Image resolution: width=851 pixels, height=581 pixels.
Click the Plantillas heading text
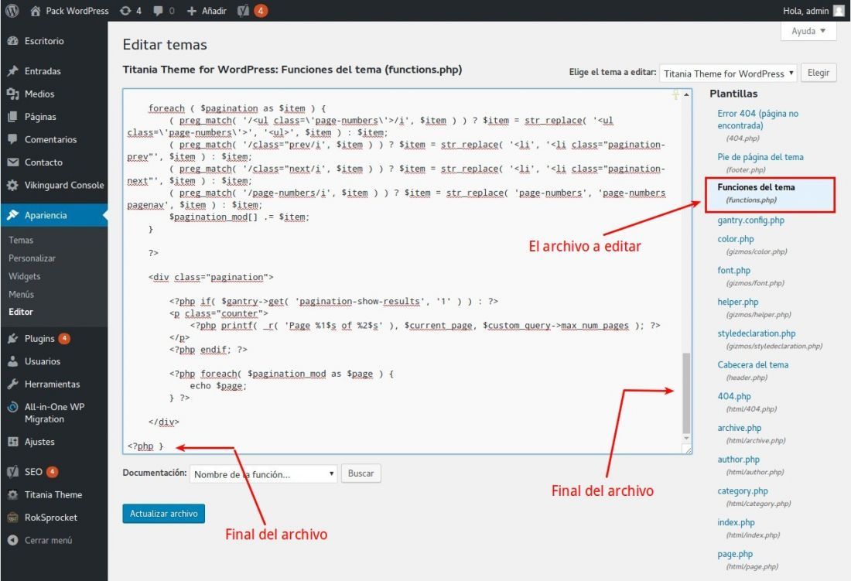[x=733, y=94]
